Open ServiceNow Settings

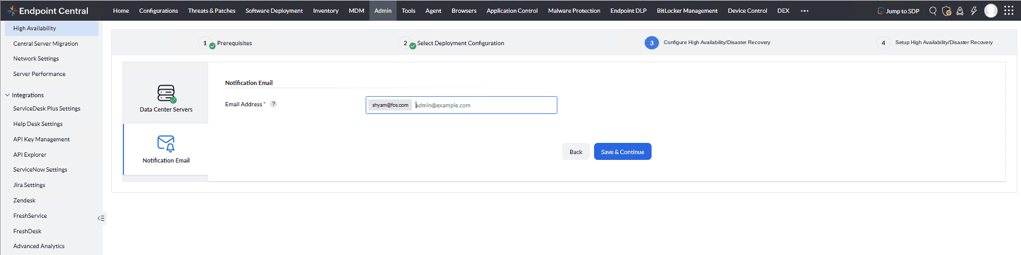(40, 169)
